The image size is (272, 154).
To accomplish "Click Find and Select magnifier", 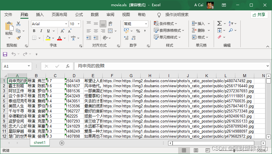I will coord(231,30).
